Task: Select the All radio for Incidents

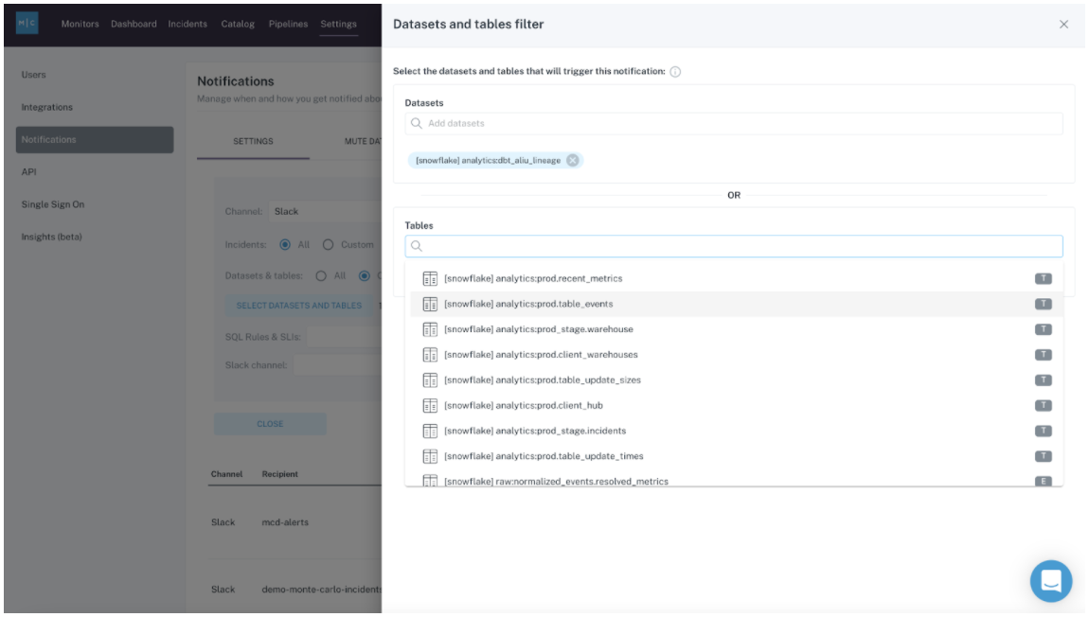Action: point(285,245)
